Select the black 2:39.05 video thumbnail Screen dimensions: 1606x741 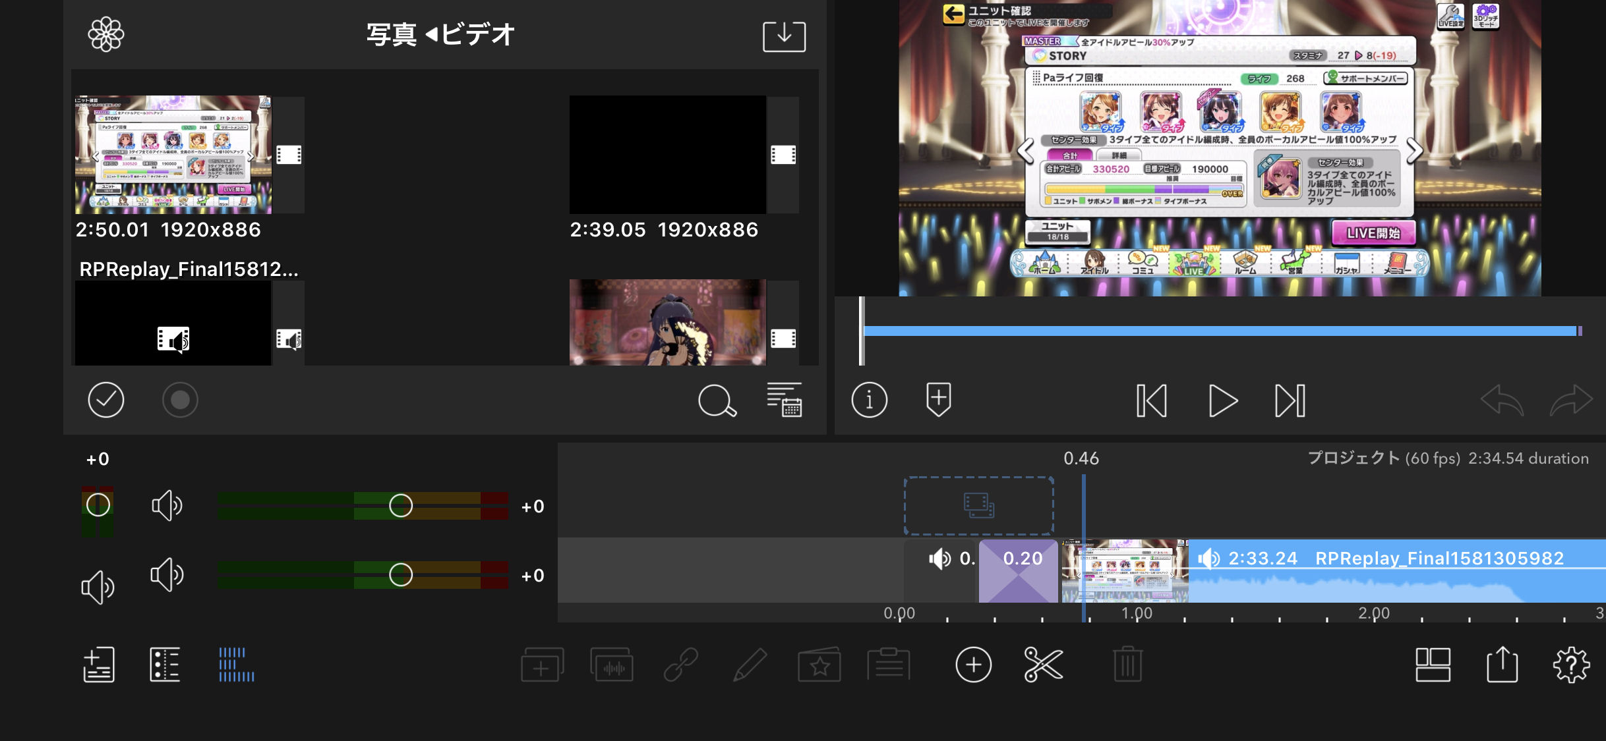(x=668, y=155)
